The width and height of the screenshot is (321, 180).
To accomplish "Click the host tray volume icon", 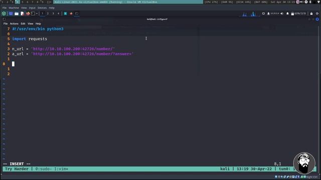I will click(302, 2).
